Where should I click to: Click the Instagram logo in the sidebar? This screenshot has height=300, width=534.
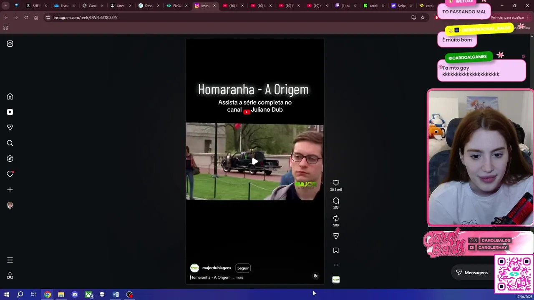10,44
